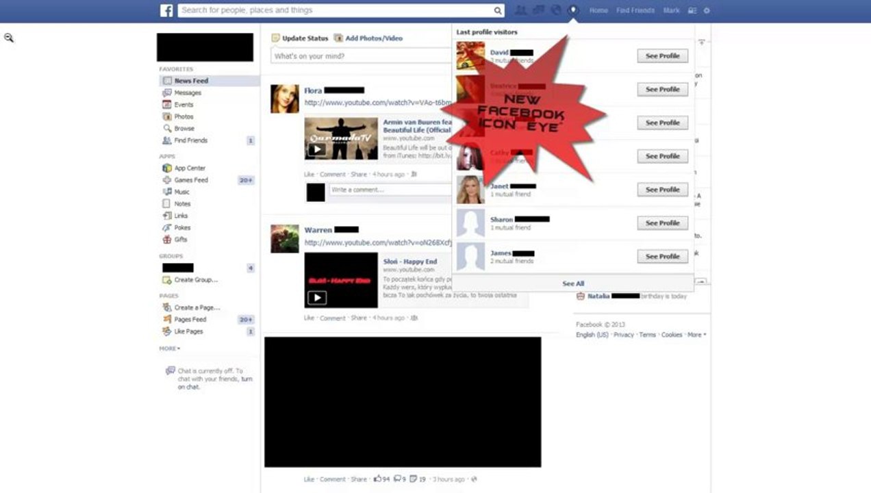The height and width of the screenshot is (493, 871).
Task: Click the Create a Page icon
Action: click(x=167, y=307)
